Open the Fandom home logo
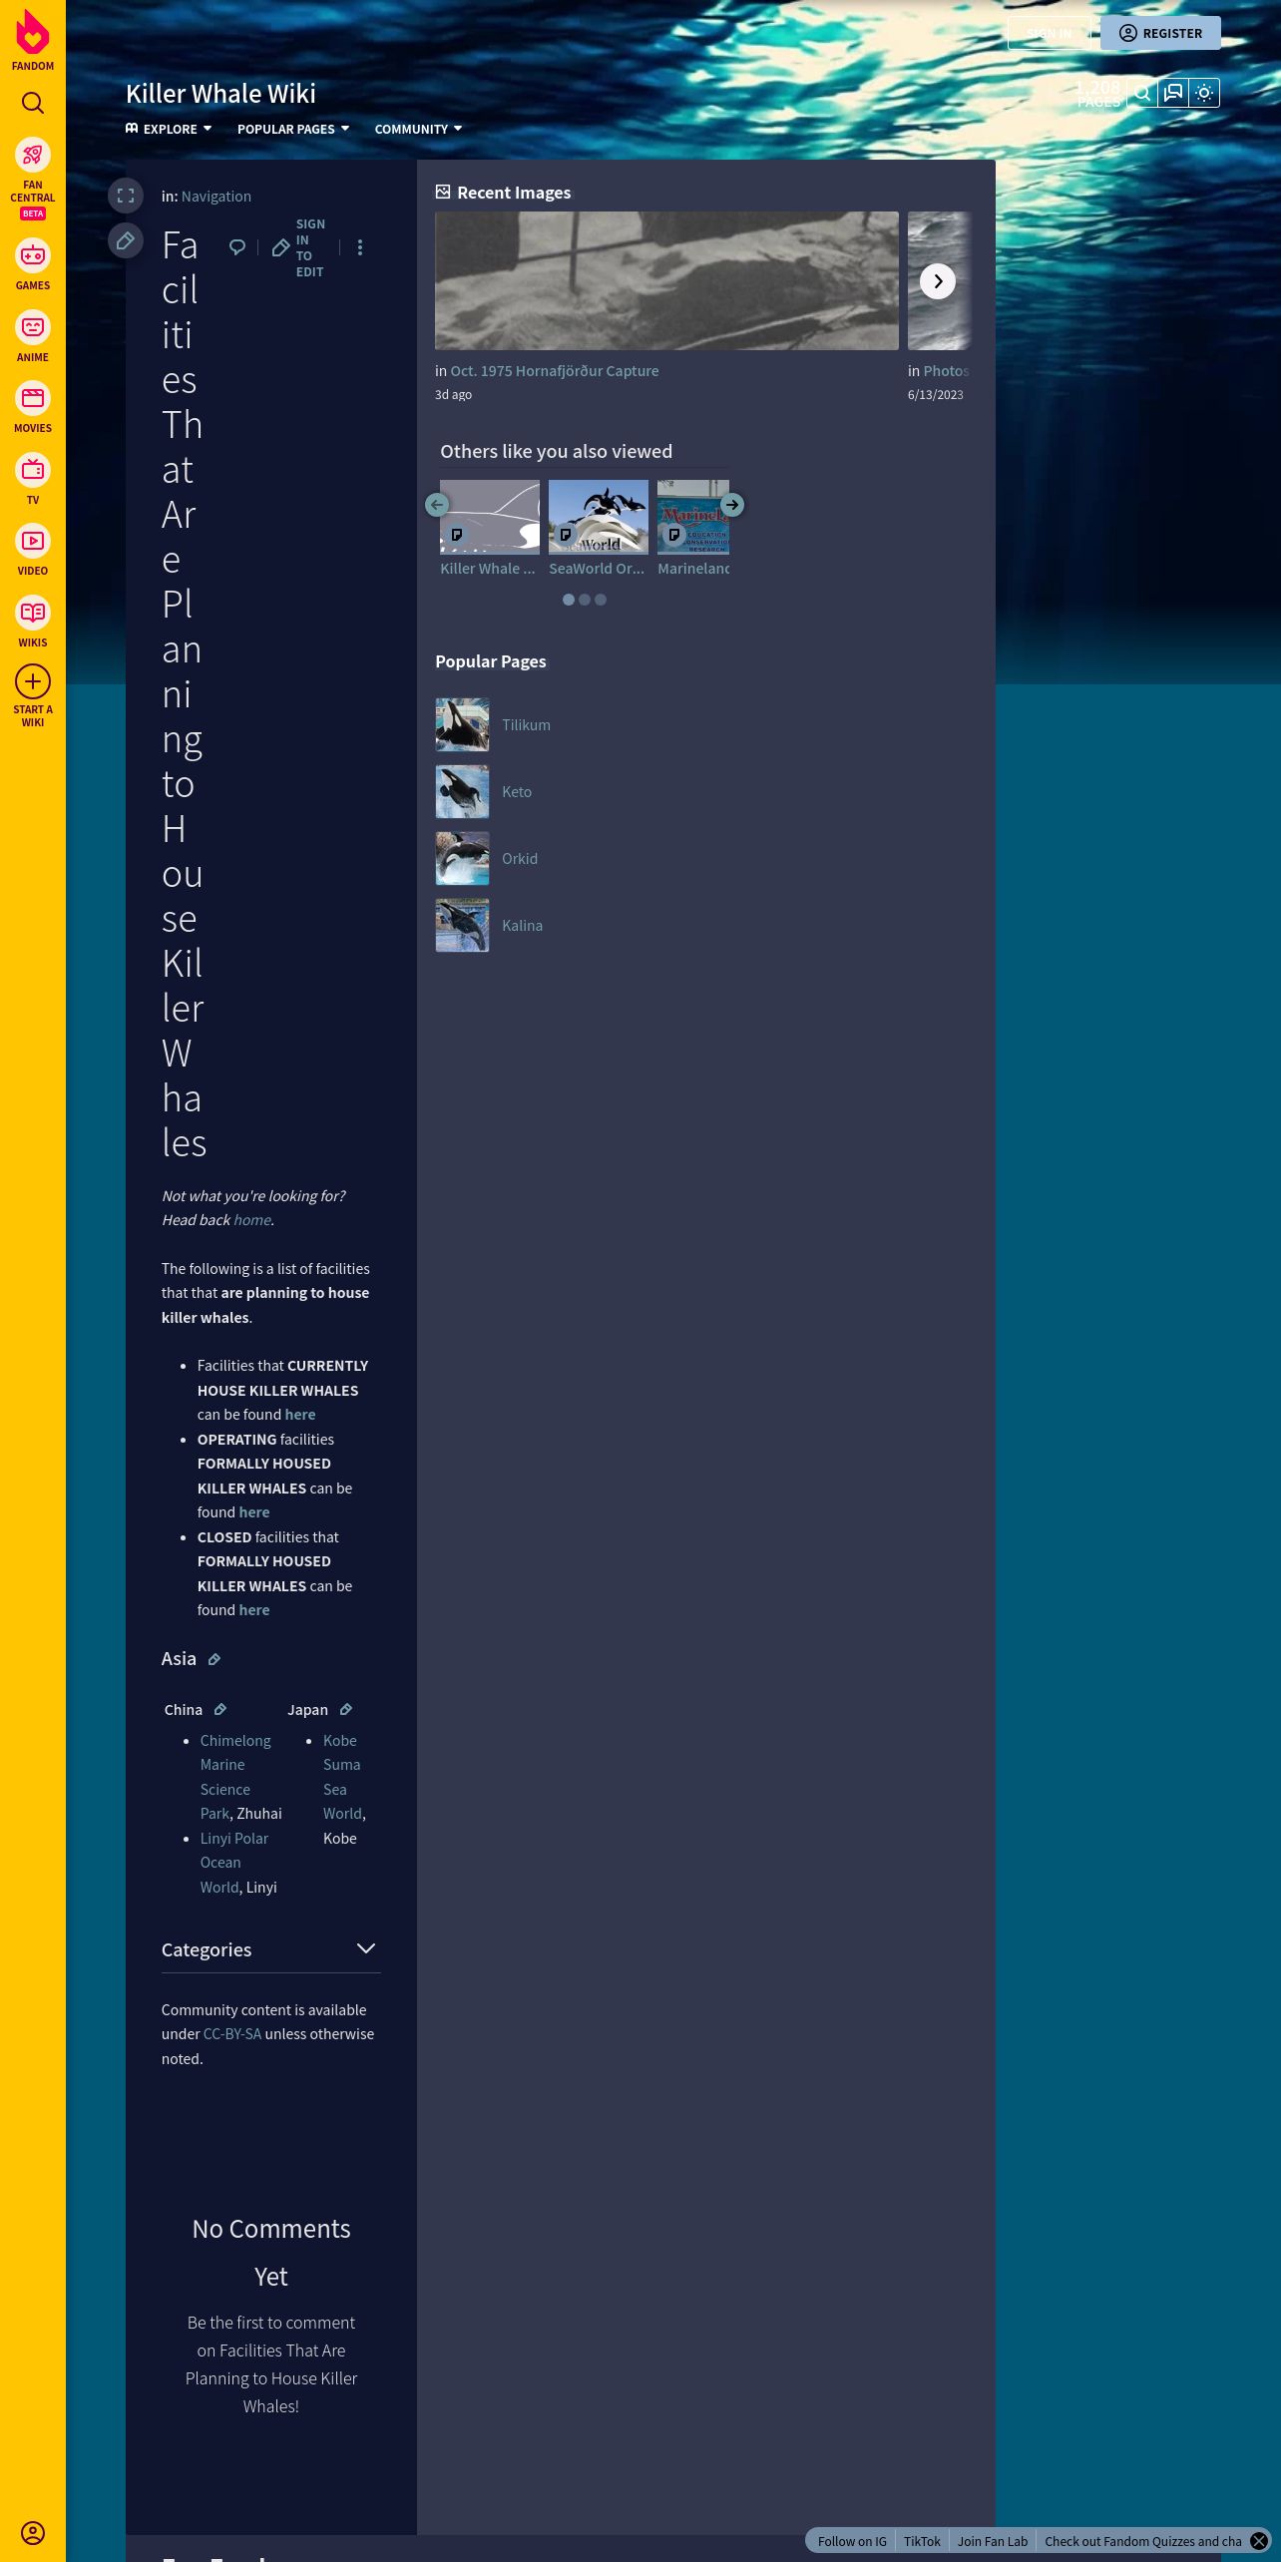1281x2562 pixels. [33, 40]
